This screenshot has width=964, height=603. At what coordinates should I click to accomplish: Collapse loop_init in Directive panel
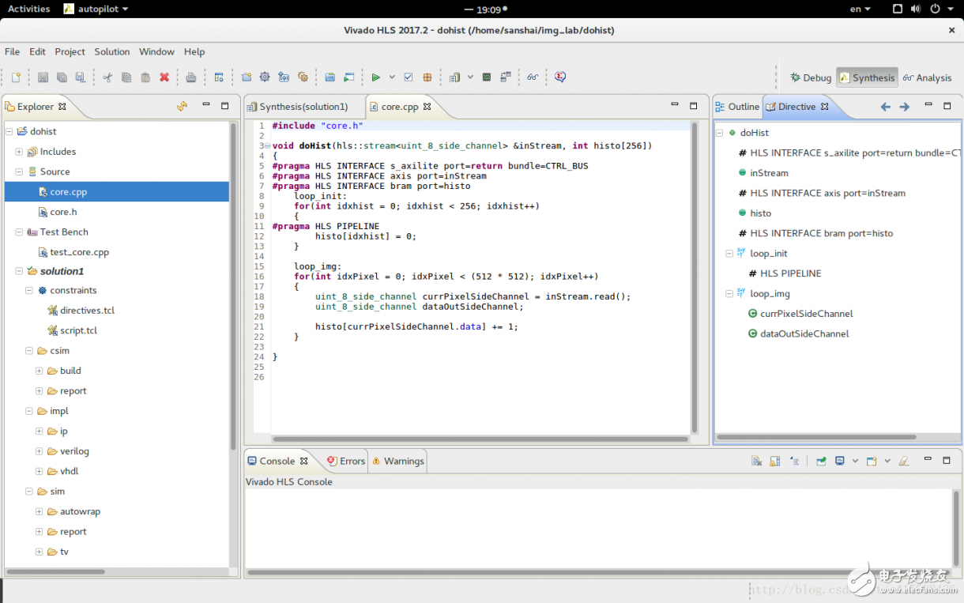point(729,254)
